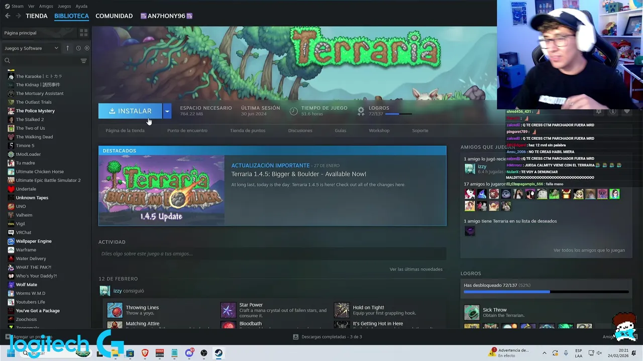The image size is (643, 361).
Task: Select Valheim in the game list
Action: click(24, 215)
